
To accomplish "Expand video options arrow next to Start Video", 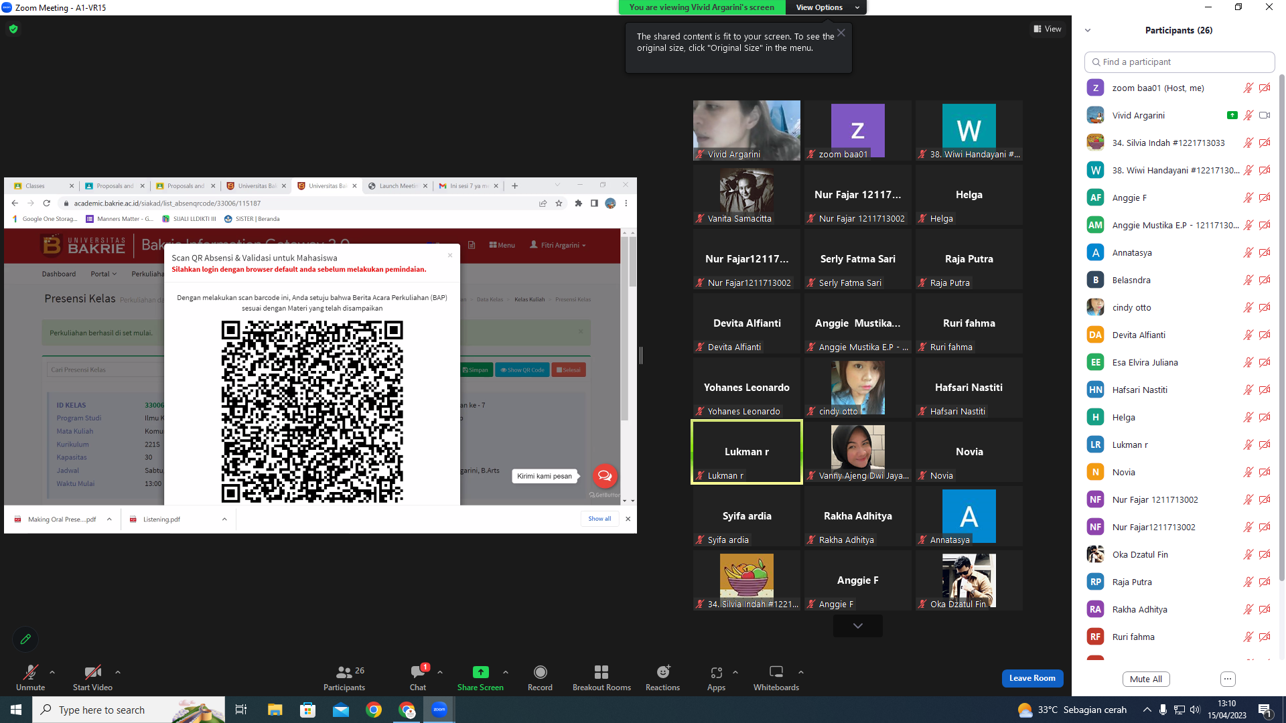I will pos(118,672).
